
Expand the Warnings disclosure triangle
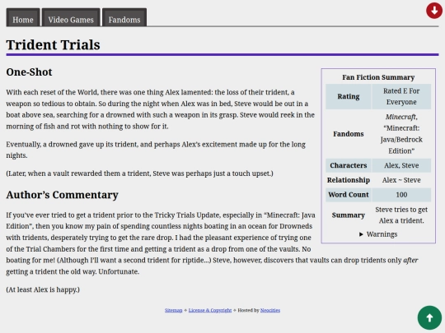361,234
